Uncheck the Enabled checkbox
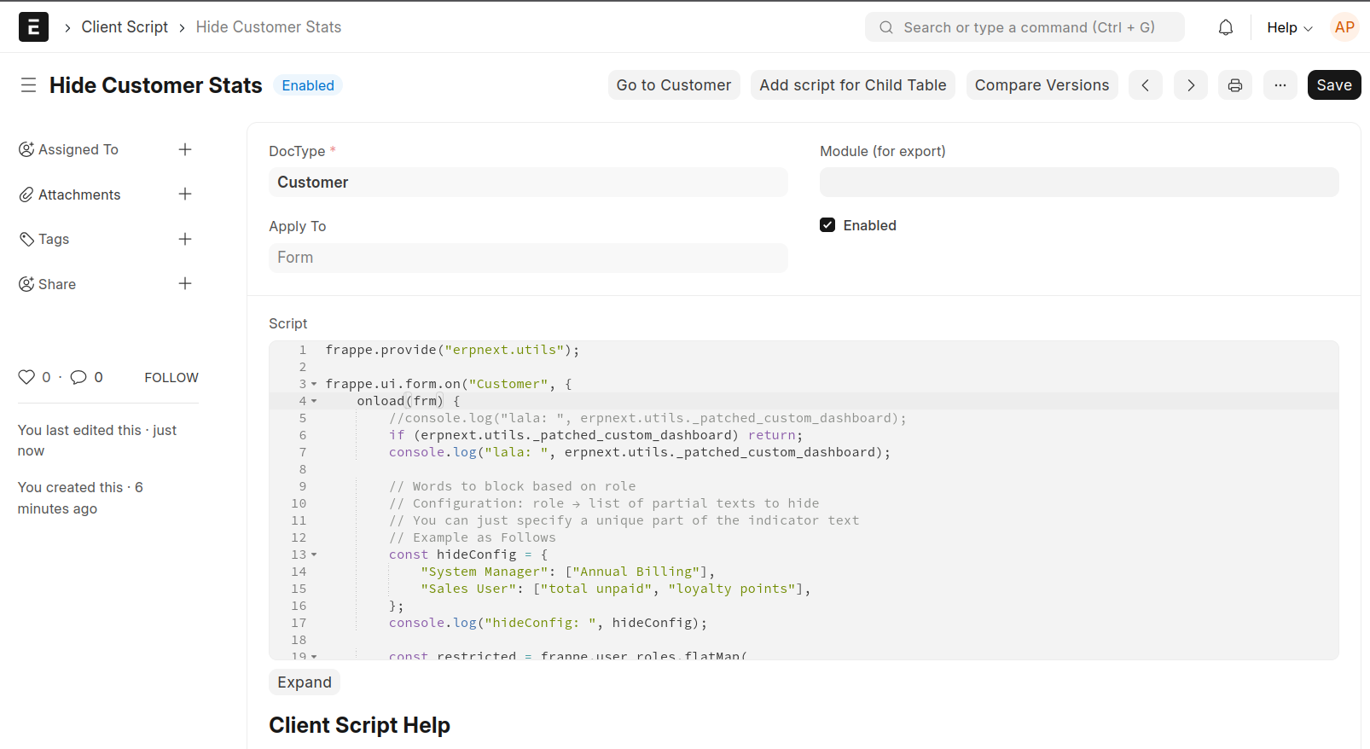The width and height of the screenshot is (1370, 749). (x=827, y=225)
